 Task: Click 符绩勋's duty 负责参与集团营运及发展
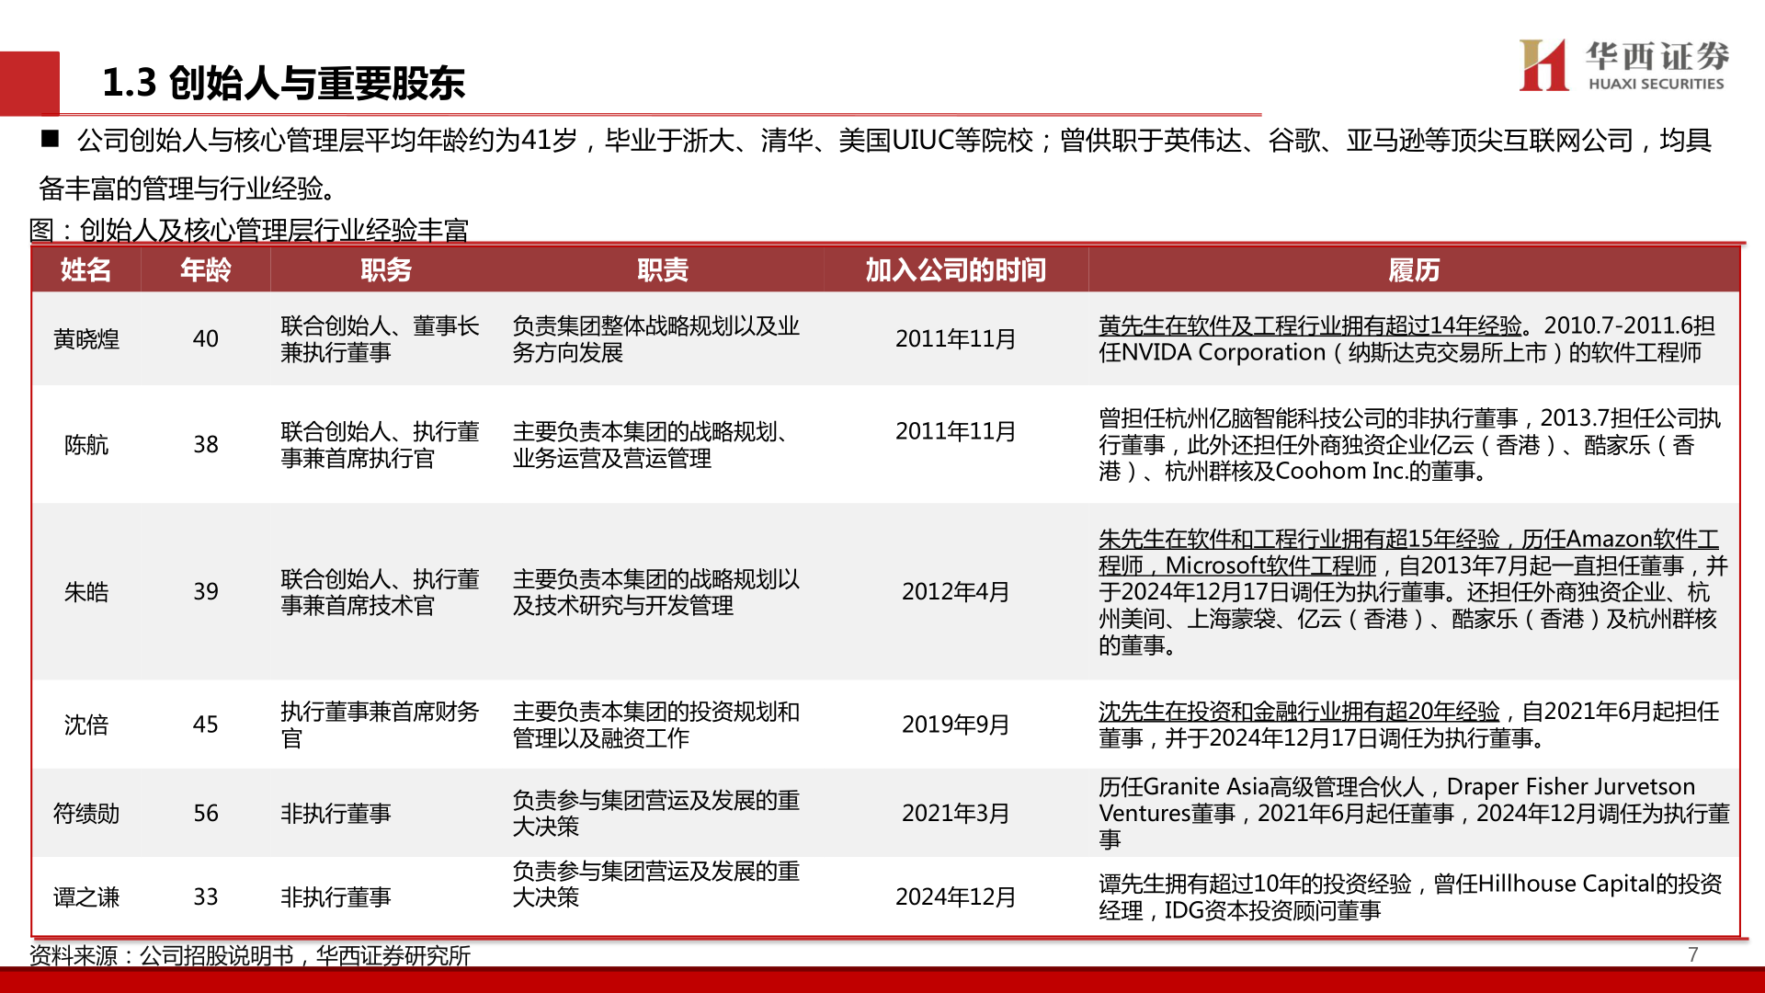click(655, 814)
